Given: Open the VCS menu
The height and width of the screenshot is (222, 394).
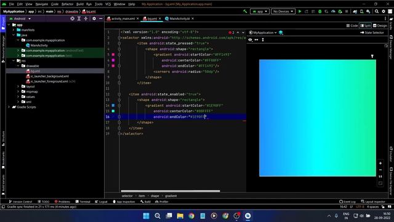Looking at the screenshot, I should [108, 4].
